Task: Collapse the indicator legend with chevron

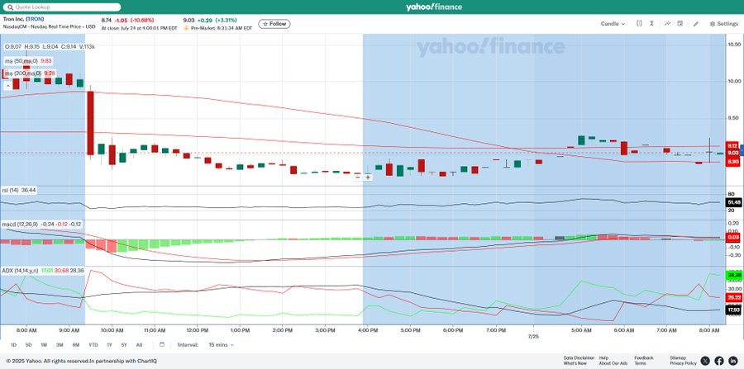Action: tap(7, 86)
